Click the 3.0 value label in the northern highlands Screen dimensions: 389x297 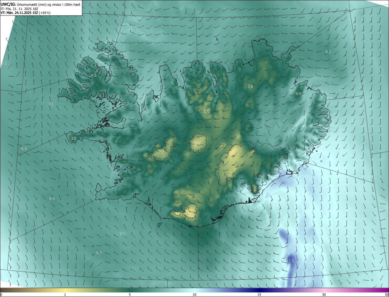206,111
